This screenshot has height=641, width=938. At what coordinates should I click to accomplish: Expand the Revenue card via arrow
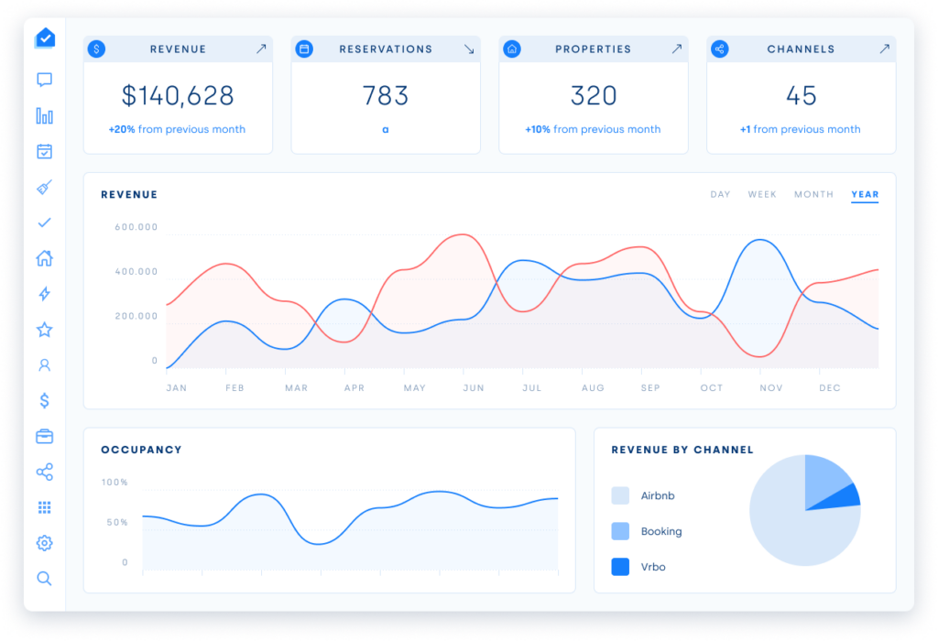pos(263,49)
